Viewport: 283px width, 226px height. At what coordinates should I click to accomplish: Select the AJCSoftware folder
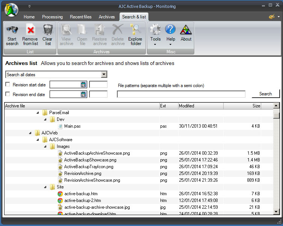[x=61, y=140]
